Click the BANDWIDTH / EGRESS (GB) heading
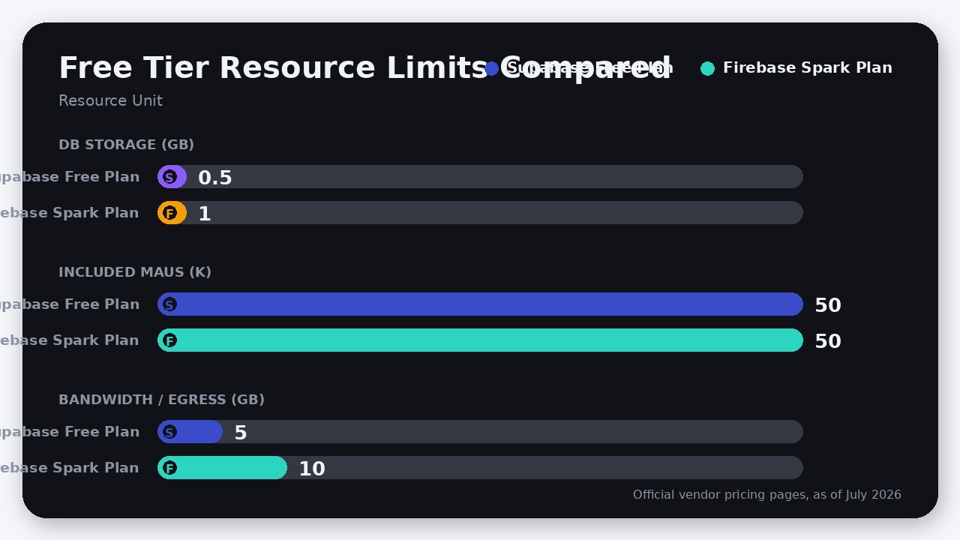Screen dimensions: 960x540 (x=161, y=400)
